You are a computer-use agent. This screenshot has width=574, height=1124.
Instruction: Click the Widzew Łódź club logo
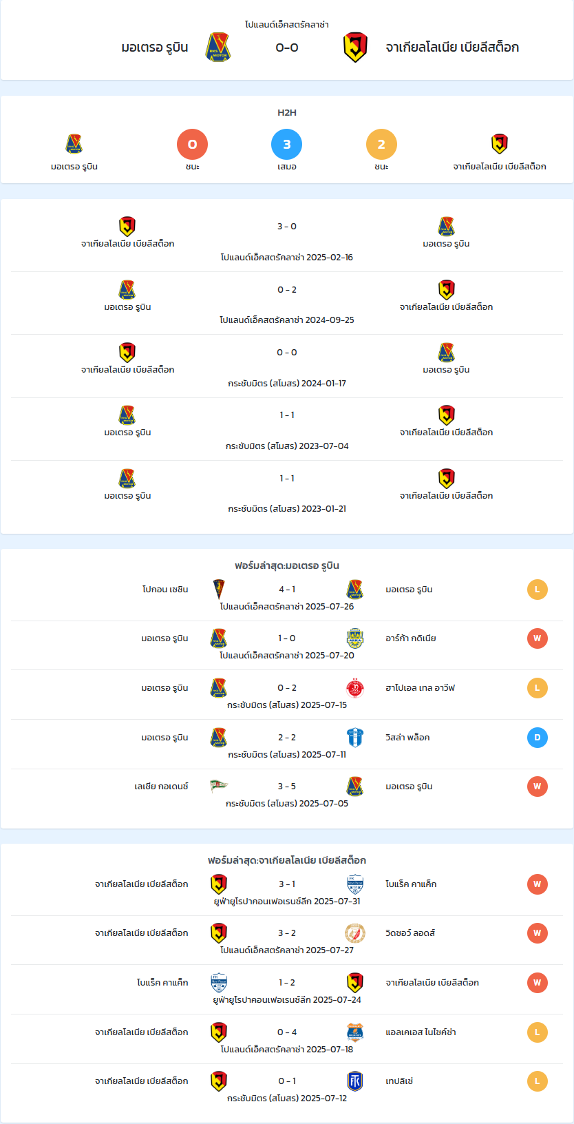[355, 933]
